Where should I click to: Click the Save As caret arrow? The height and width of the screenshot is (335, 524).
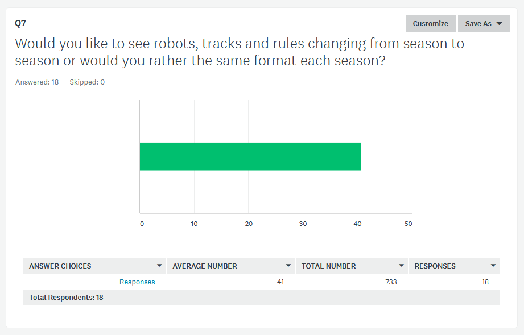tap(500, 24)
